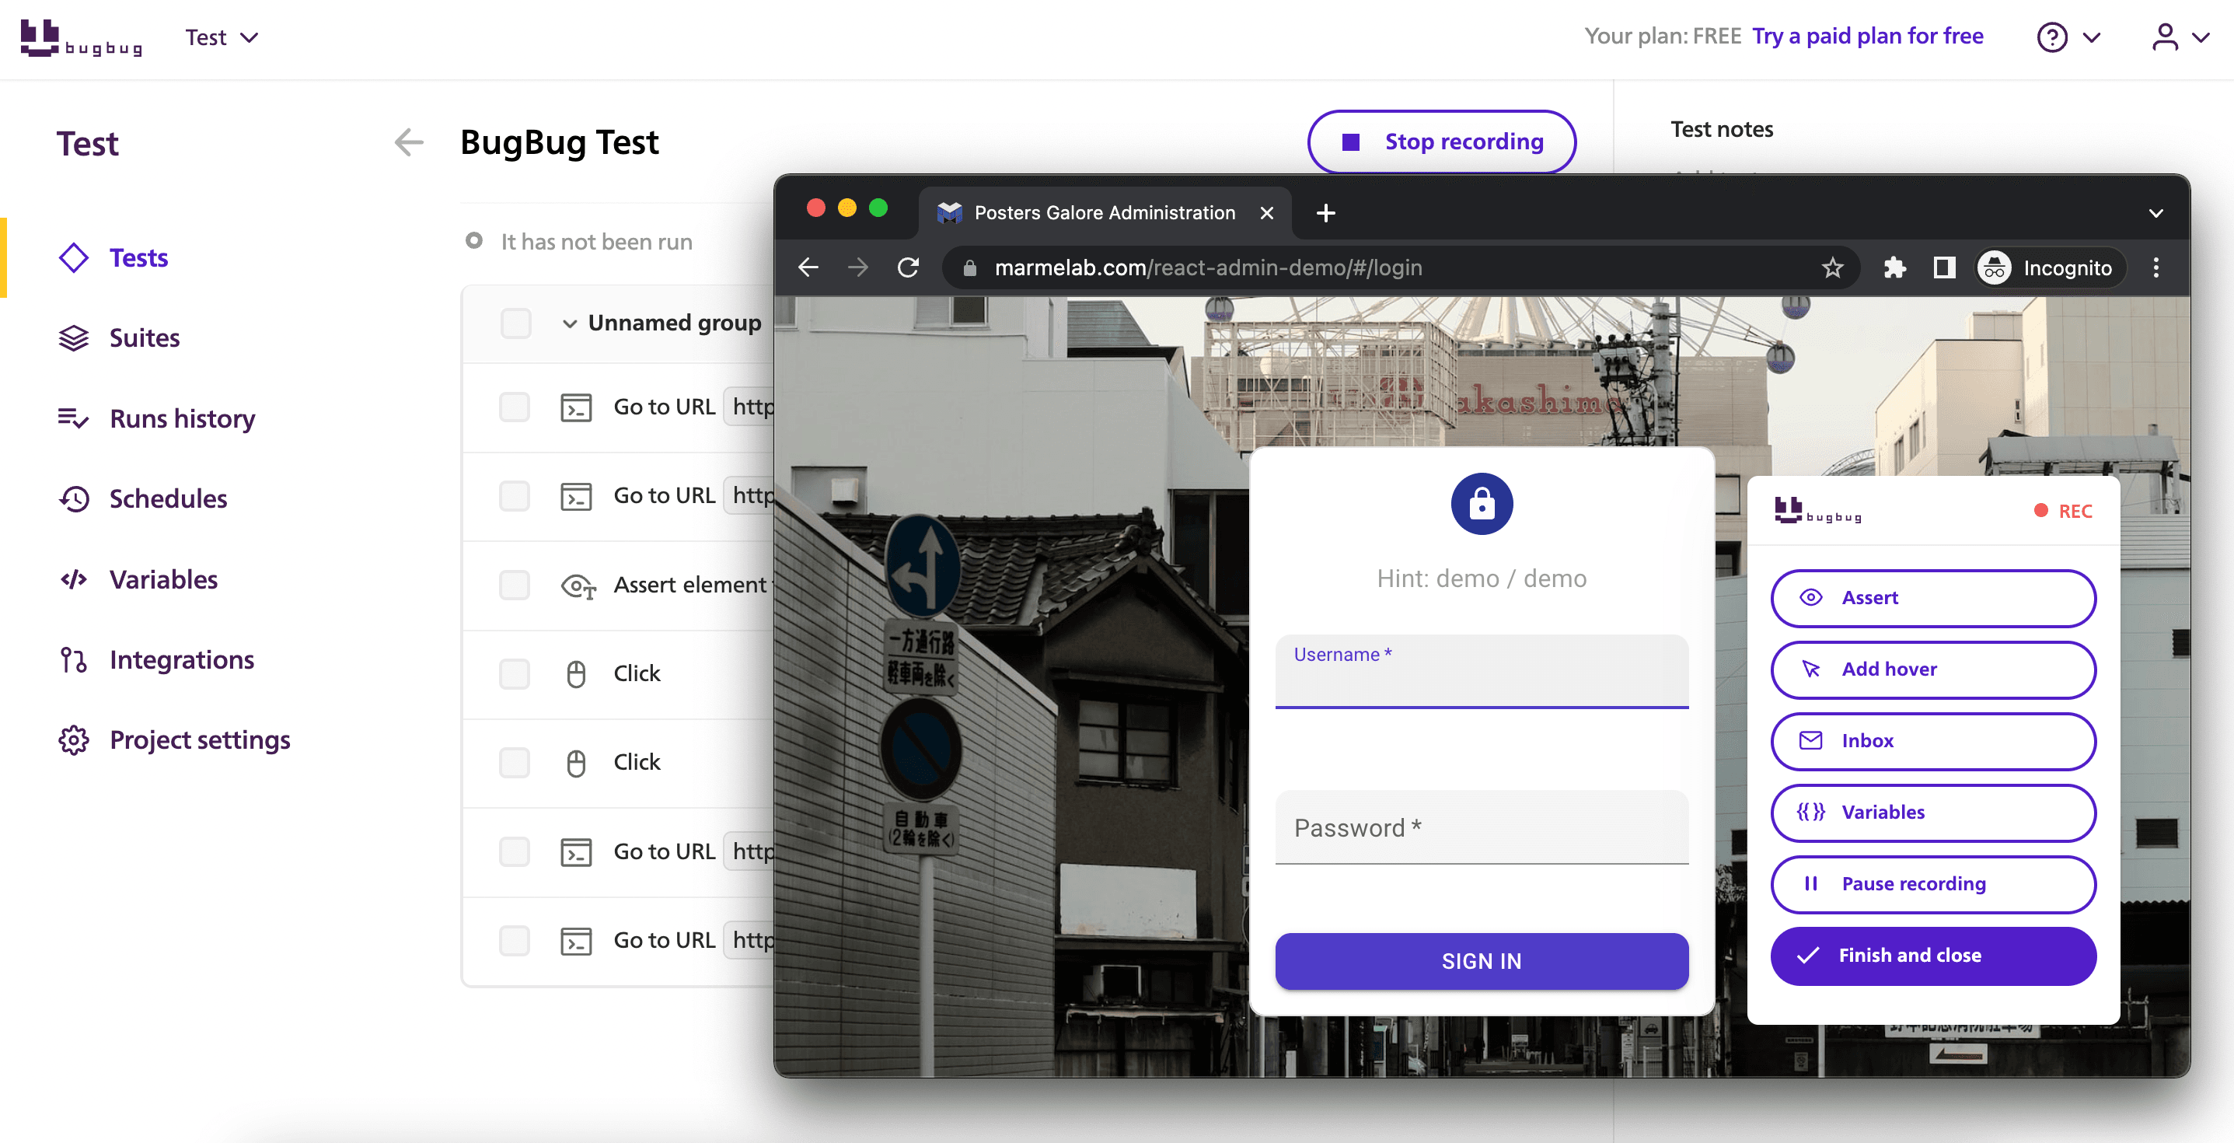Focus the Password input field
This screenshot has width=2234, height=1143.
[x=1482, y=827]
